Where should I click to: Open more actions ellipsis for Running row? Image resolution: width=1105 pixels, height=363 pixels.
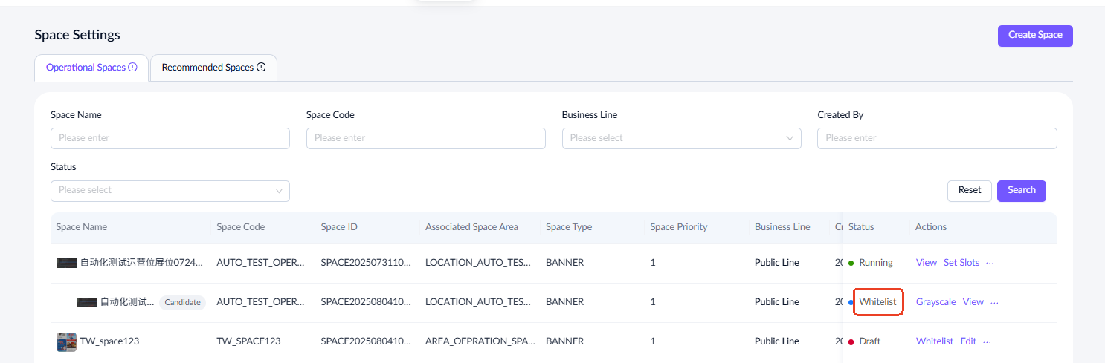tap(990, 263)
